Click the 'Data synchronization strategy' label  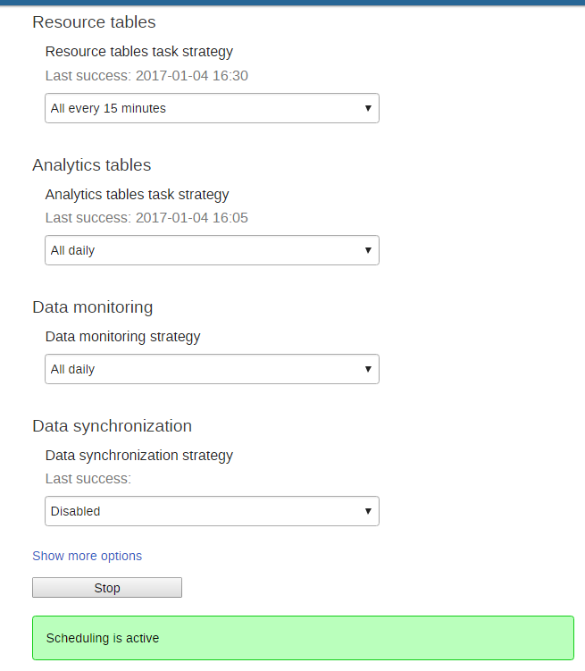click(138, 455)
